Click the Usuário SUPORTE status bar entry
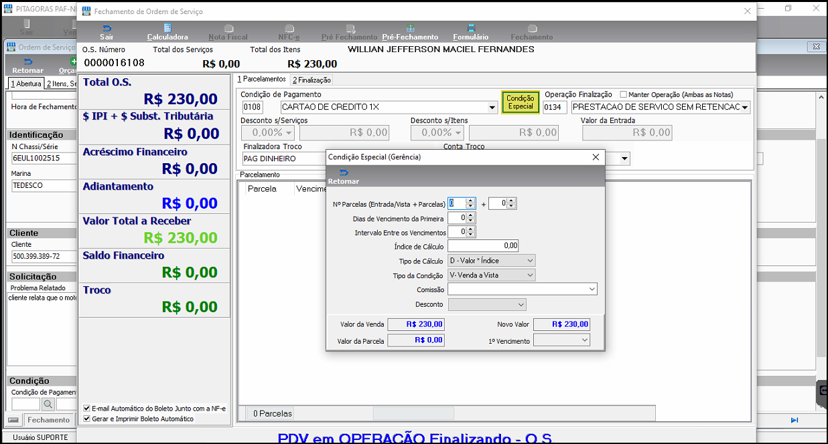This screenshot has width=828, height=444. pos(40,437)
